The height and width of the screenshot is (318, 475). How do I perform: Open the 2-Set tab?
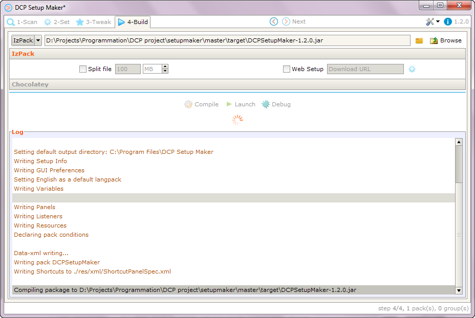tap(57, 22)
